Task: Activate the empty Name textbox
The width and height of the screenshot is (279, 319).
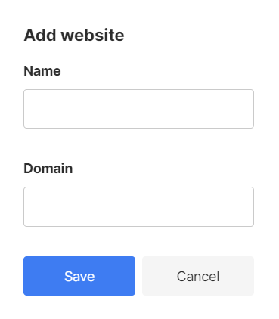Action: tap(138, 109)
